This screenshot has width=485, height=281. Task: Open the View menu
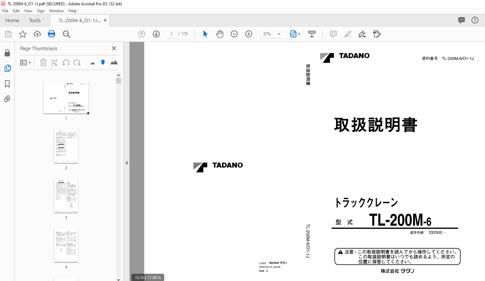[x=28, y=11]
